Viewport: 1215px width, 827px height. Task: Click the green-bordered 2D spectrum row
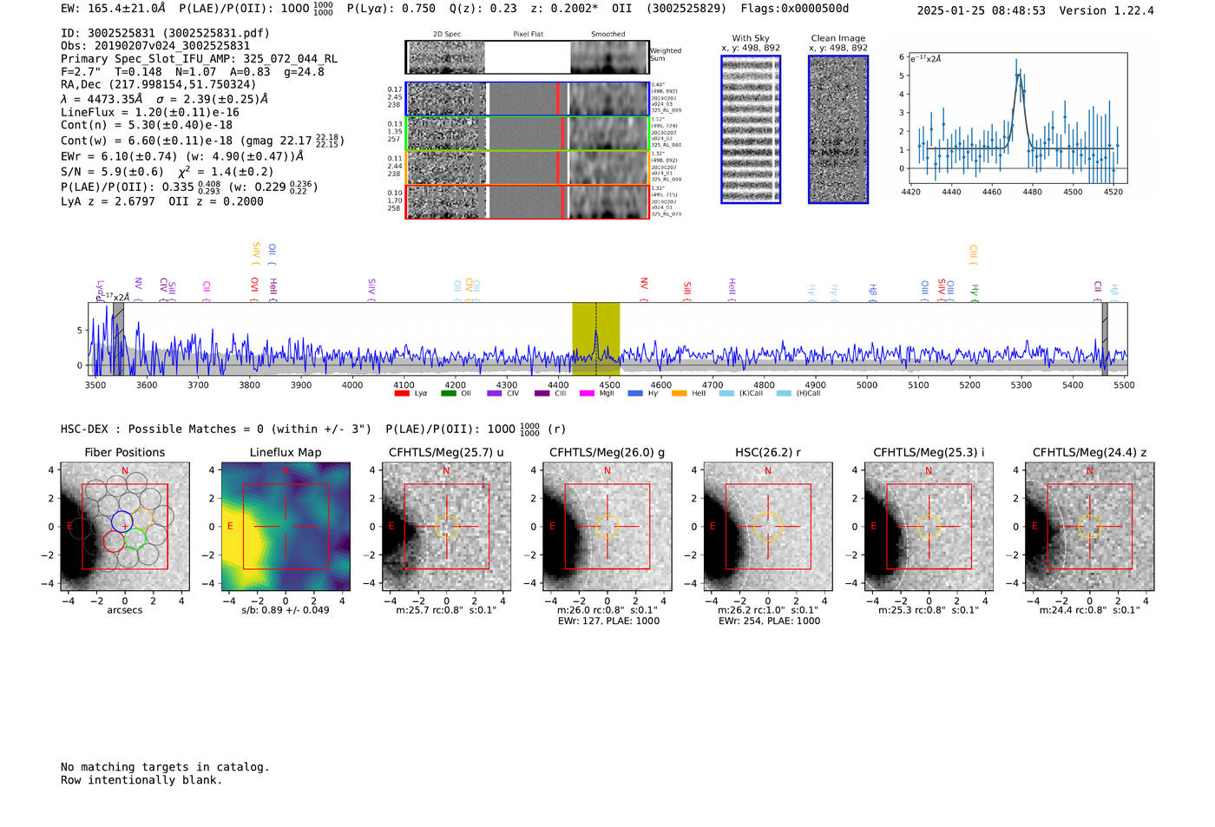(x=528, y=134)
